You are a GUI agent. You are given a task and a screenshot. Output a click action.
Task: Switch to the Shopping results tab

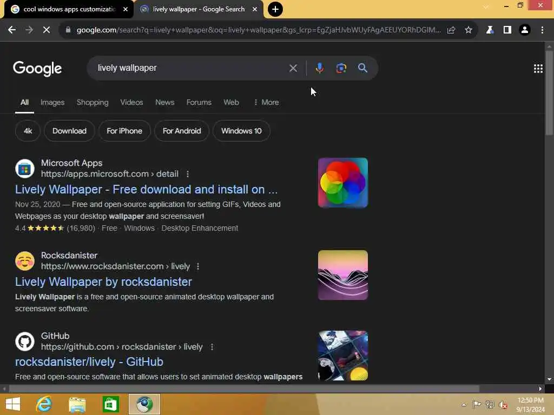tap(93, 102)
